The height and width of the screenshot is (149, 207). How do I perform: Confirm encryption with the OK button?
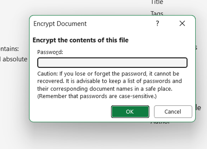point(130,112)
